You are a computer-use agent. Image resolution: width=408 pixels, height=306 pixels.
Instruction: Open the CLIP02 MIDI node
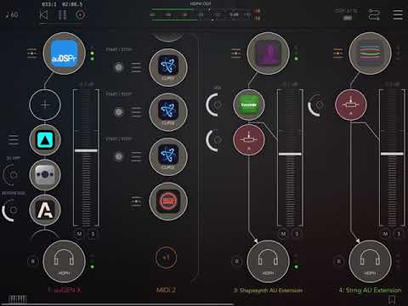pyautogui.click(x=168, y=112)
